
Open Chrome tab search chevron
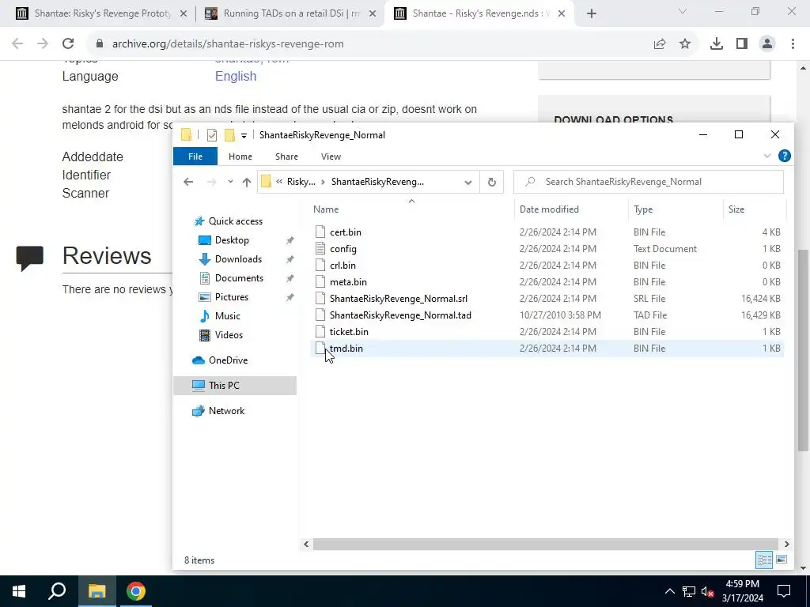683,12
